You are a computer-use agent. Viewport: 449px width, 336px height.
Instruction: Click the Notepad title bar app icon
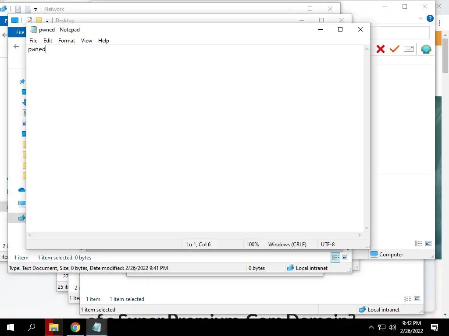33,29
